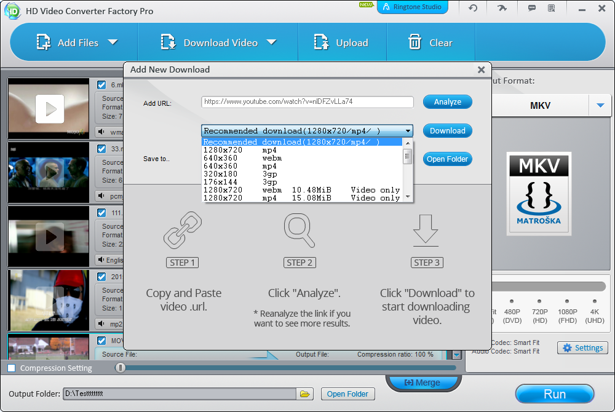Uncheck the 33 video file checkbox
The width and height of the screenshot is (615, 412).
[101, 149]
